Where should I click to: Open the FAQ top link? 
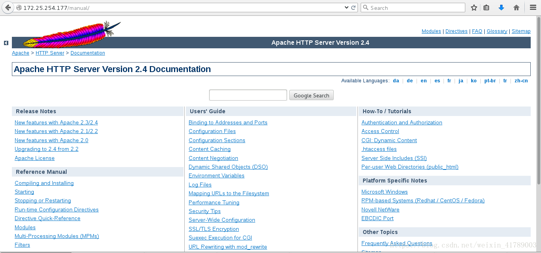pos(477,31)
